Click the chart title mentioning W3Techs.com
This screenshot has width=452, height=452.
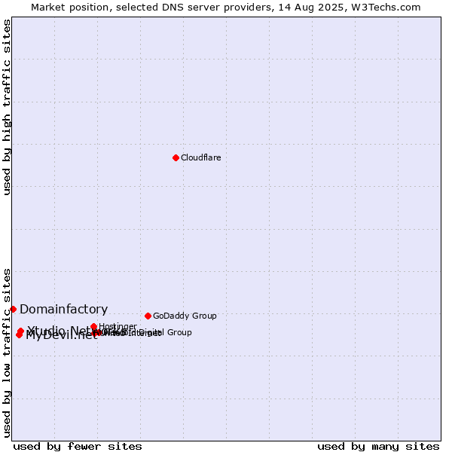(226, 8)
